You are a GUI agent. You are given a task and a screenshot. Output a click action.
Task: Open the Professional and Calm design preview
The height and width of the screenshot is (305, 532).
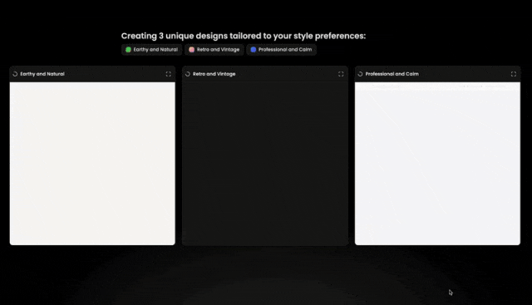click(437, 164)
